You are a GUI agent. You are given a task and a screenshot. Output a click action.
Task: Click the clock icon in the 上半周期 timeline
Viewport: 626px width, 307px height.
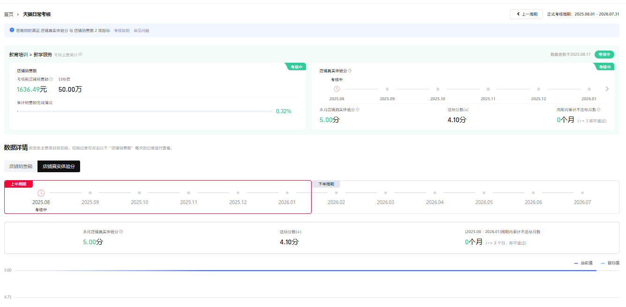[41, 193]
